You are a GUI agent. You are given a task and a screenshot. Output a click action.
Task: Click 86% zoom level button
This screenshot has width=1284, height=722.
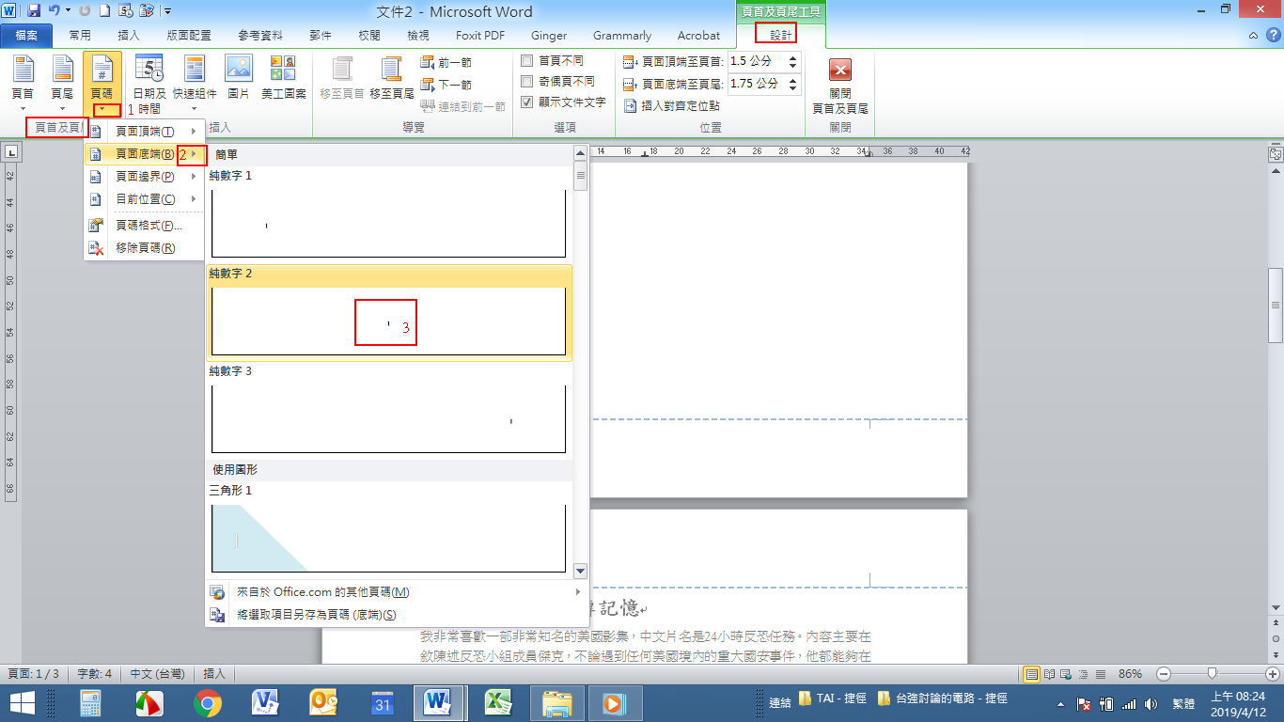[1131, 674]
